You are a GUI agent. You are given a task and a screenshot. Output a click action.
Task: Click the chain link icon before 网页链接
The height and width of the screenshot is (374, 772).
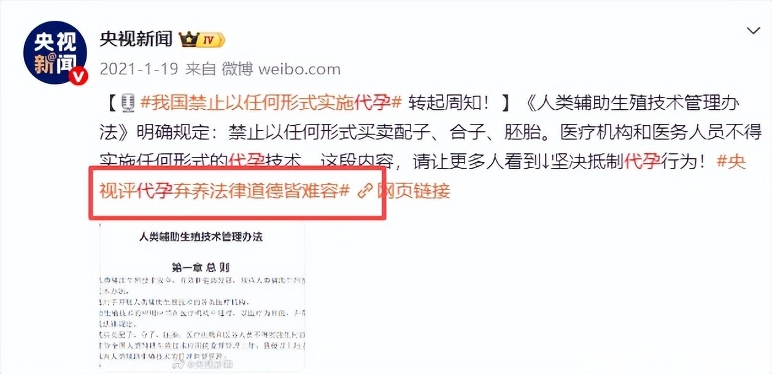(x=365, y=191)
